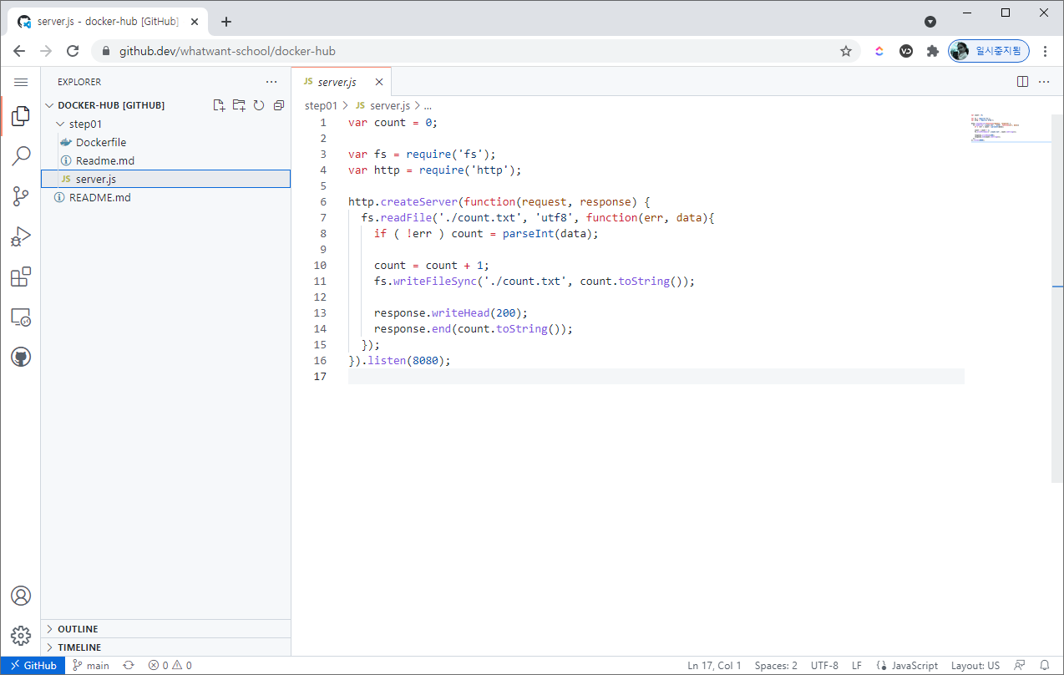The image size is (1064, 675).
Task: Open the errors and warnings indicator
Action: point(170,666)
